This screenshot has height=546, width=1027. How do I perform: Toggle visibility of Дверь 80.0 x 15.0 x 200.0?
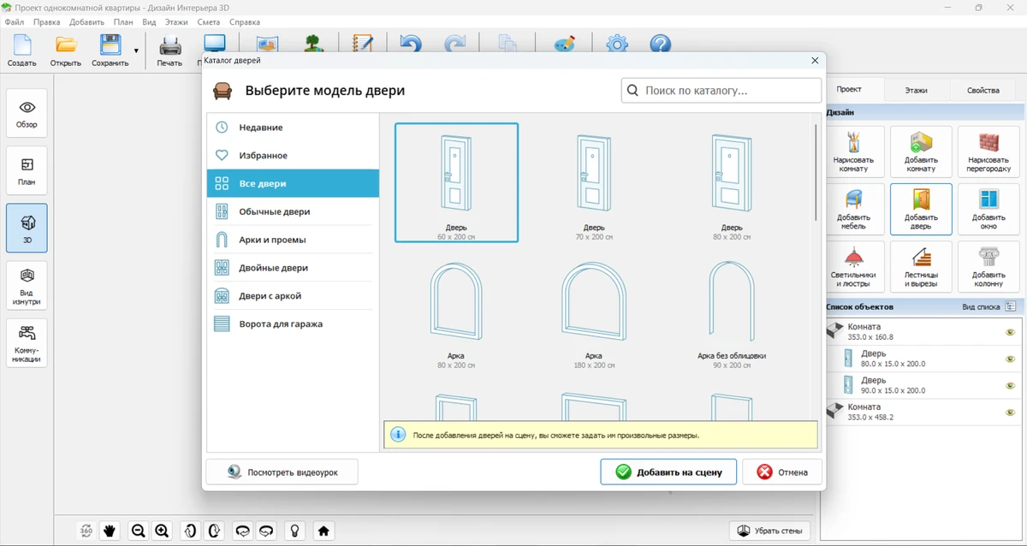(x=1010, y=359)
